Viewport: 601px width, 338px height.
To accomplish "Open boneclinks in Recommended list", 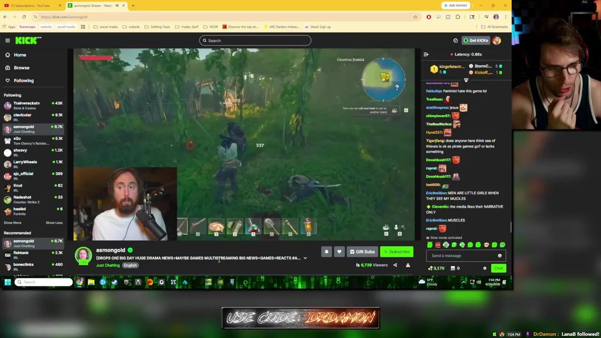I will coord(33,267).
